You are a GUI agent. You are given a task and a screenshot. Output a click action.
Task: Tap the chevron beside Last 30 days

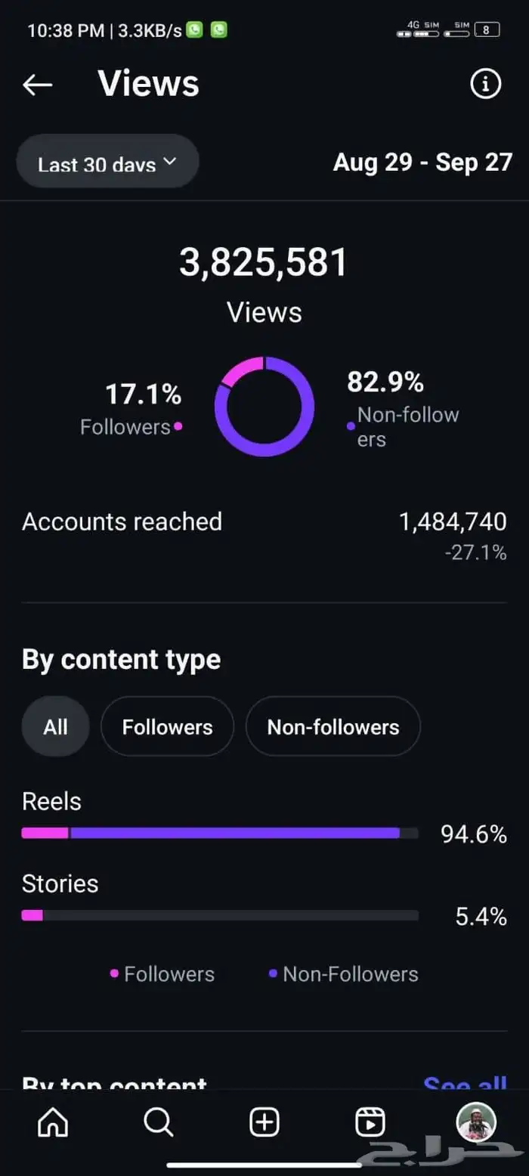pyautogui.click(x=169, y=162)
